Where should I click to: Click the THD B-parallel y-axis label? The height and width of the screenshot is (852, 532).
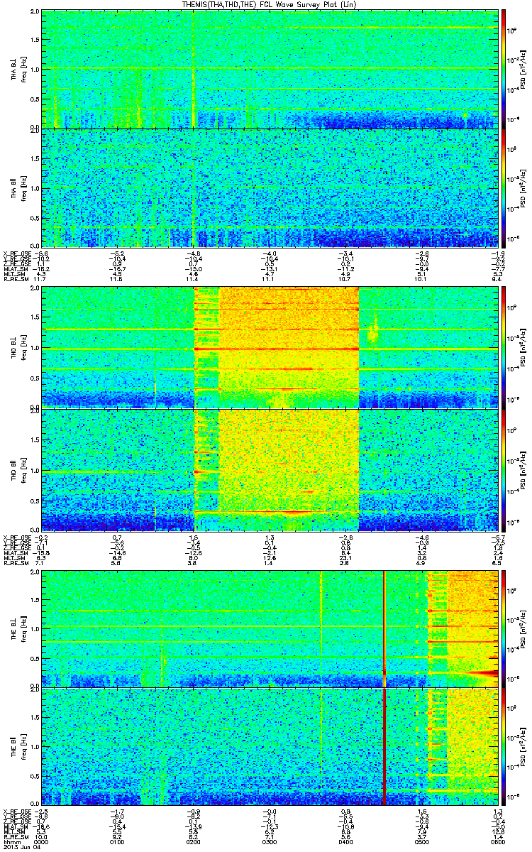[x=14, y=469]
